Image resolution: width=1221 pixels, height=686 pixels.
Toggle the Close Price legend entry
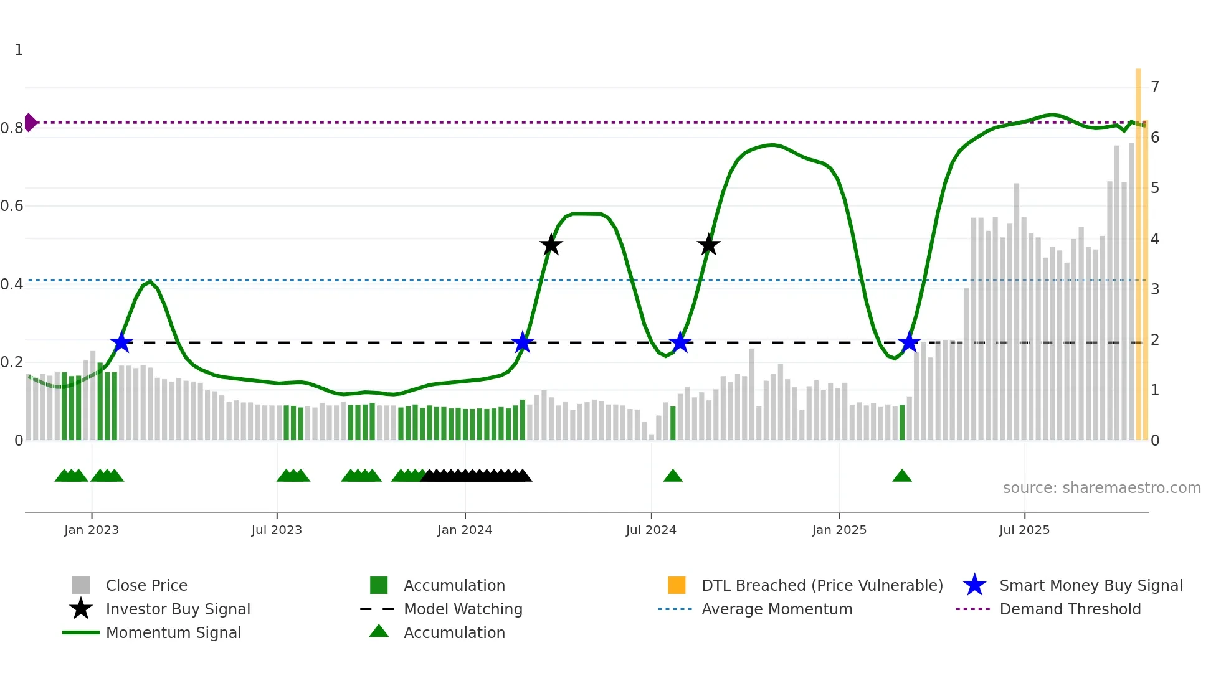coord(146,585)
